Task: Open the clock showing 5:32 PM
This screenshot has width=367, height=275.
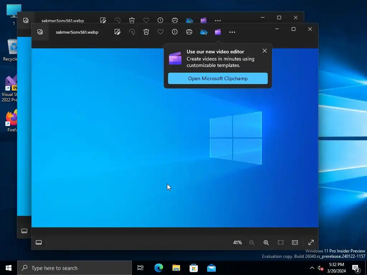Action: tap(337, 268)
